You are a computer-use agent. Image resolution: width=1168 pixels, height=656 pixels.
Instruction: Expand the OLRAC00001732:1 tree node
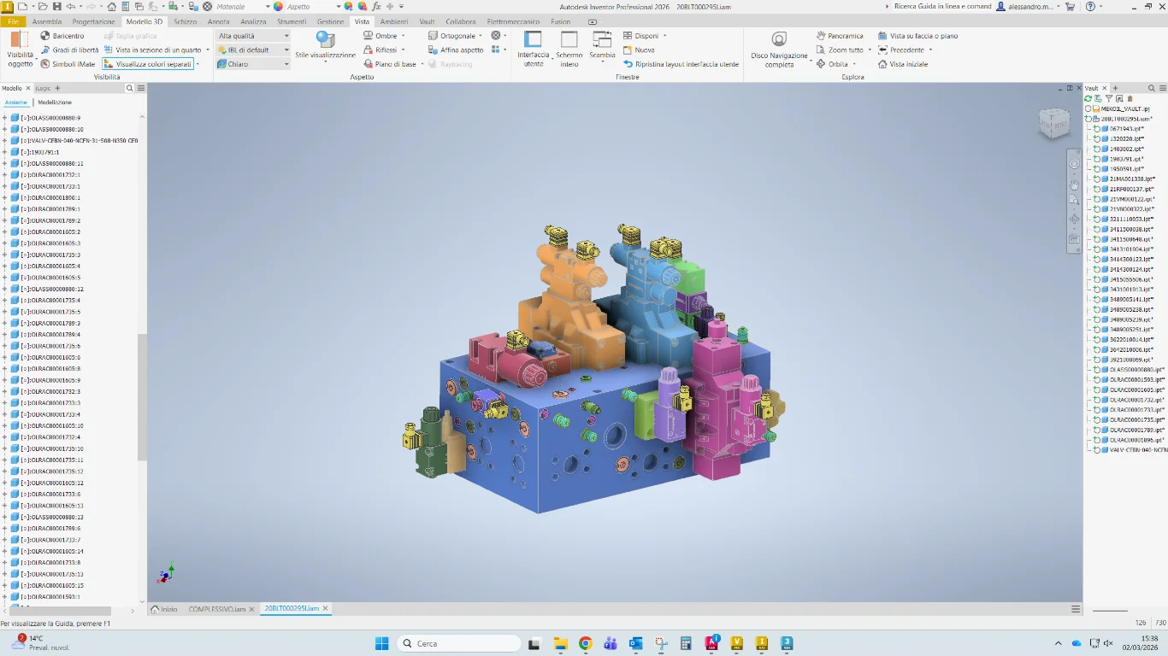pyautogui.click(x=5, y=175)
